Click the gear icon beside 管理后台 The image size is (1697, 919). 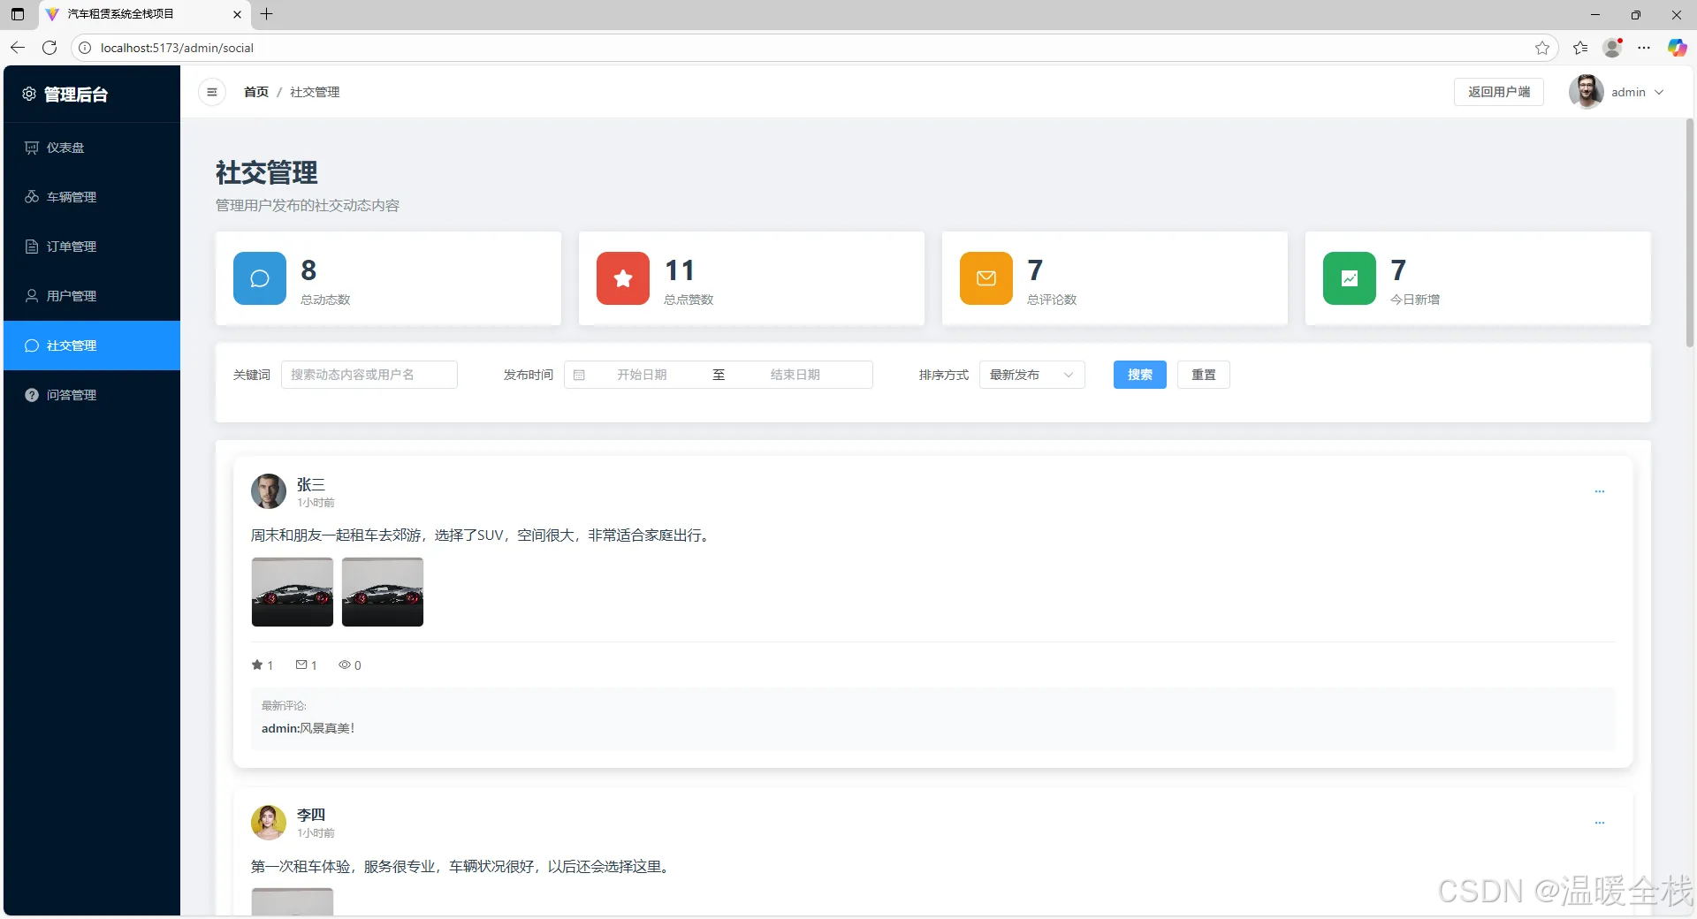[29, 94]
